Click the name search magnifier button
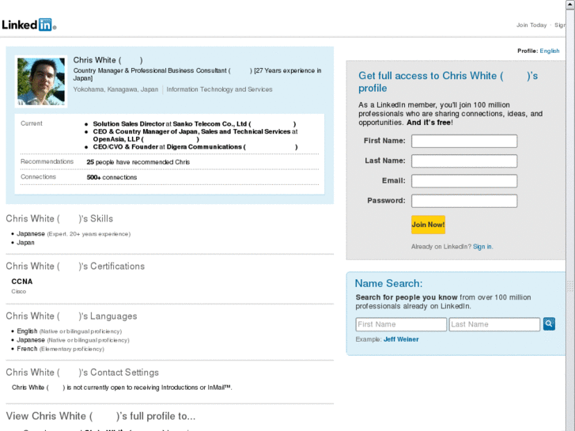The image size is (575, 431). 549,324
